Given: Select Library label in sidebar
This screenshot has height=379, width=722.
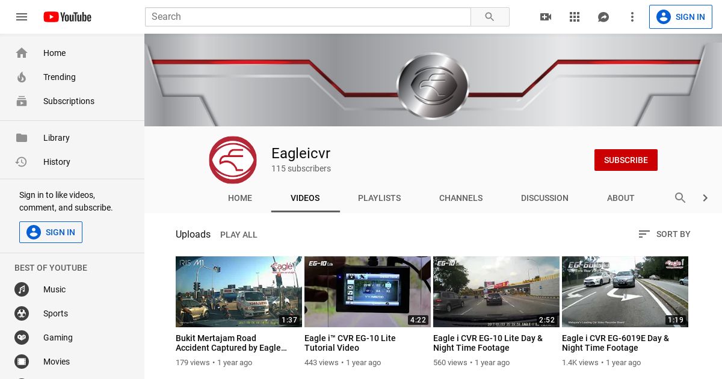Looking at the screenshot, I should click(x=57, y=138).
